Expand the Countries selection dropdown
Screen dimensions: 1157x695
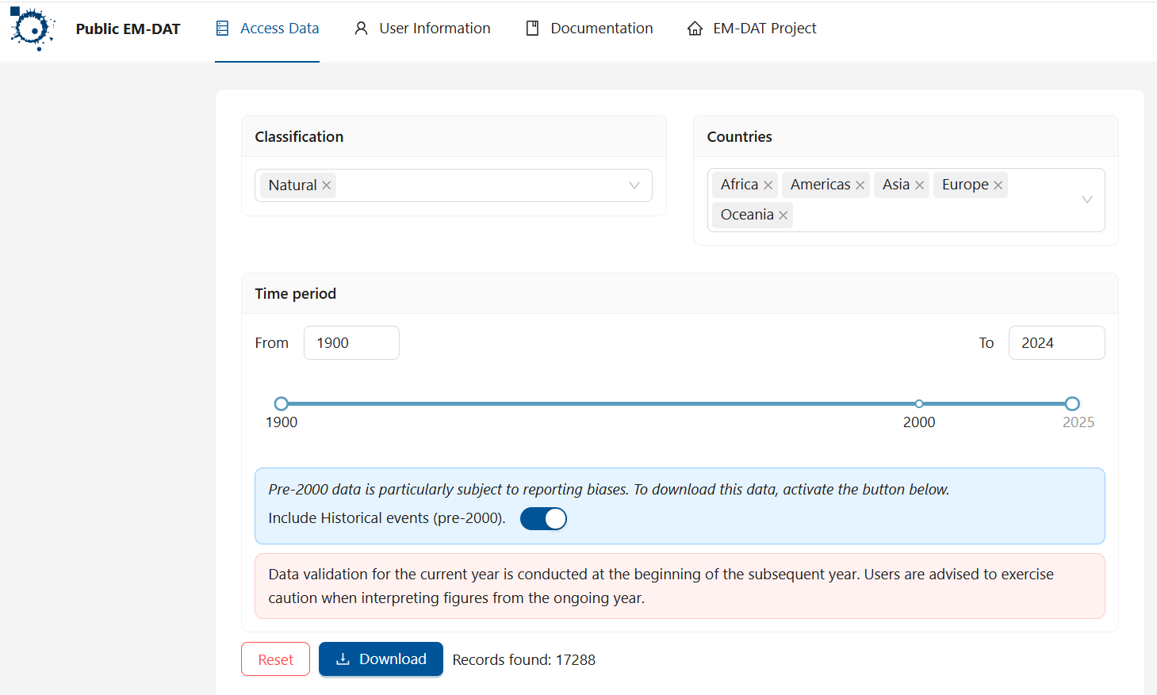[x=1086, y=200]
